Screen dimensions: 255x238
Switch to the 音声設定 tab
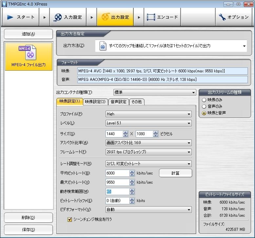pyautogui.click(x=118, y=102)
